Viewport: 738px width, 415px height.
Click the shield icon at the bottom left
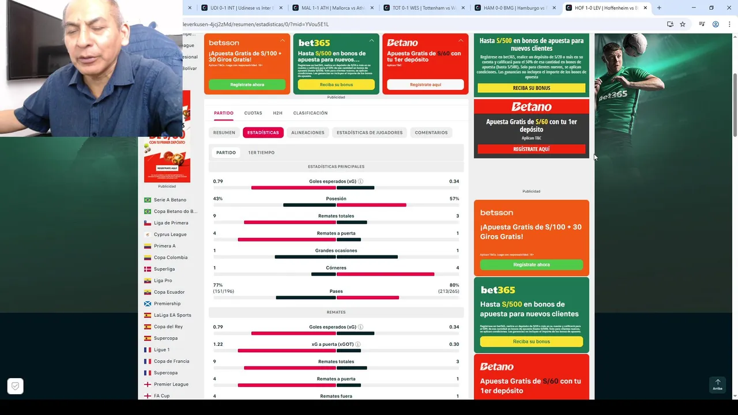pyautogui.click(x=16, y=386)
